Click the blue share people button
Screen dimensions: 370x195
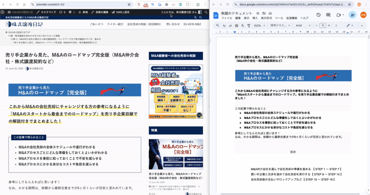352,15
